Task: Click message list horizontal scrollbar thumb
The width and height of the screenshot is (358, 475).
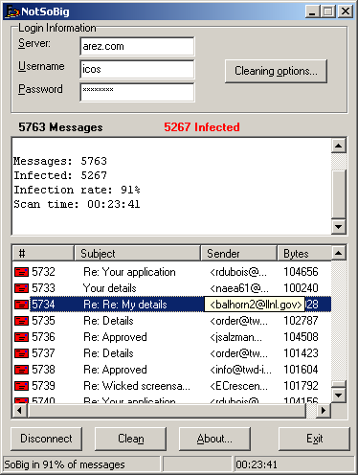Action: pyautogui.click(x=167, y=411)
